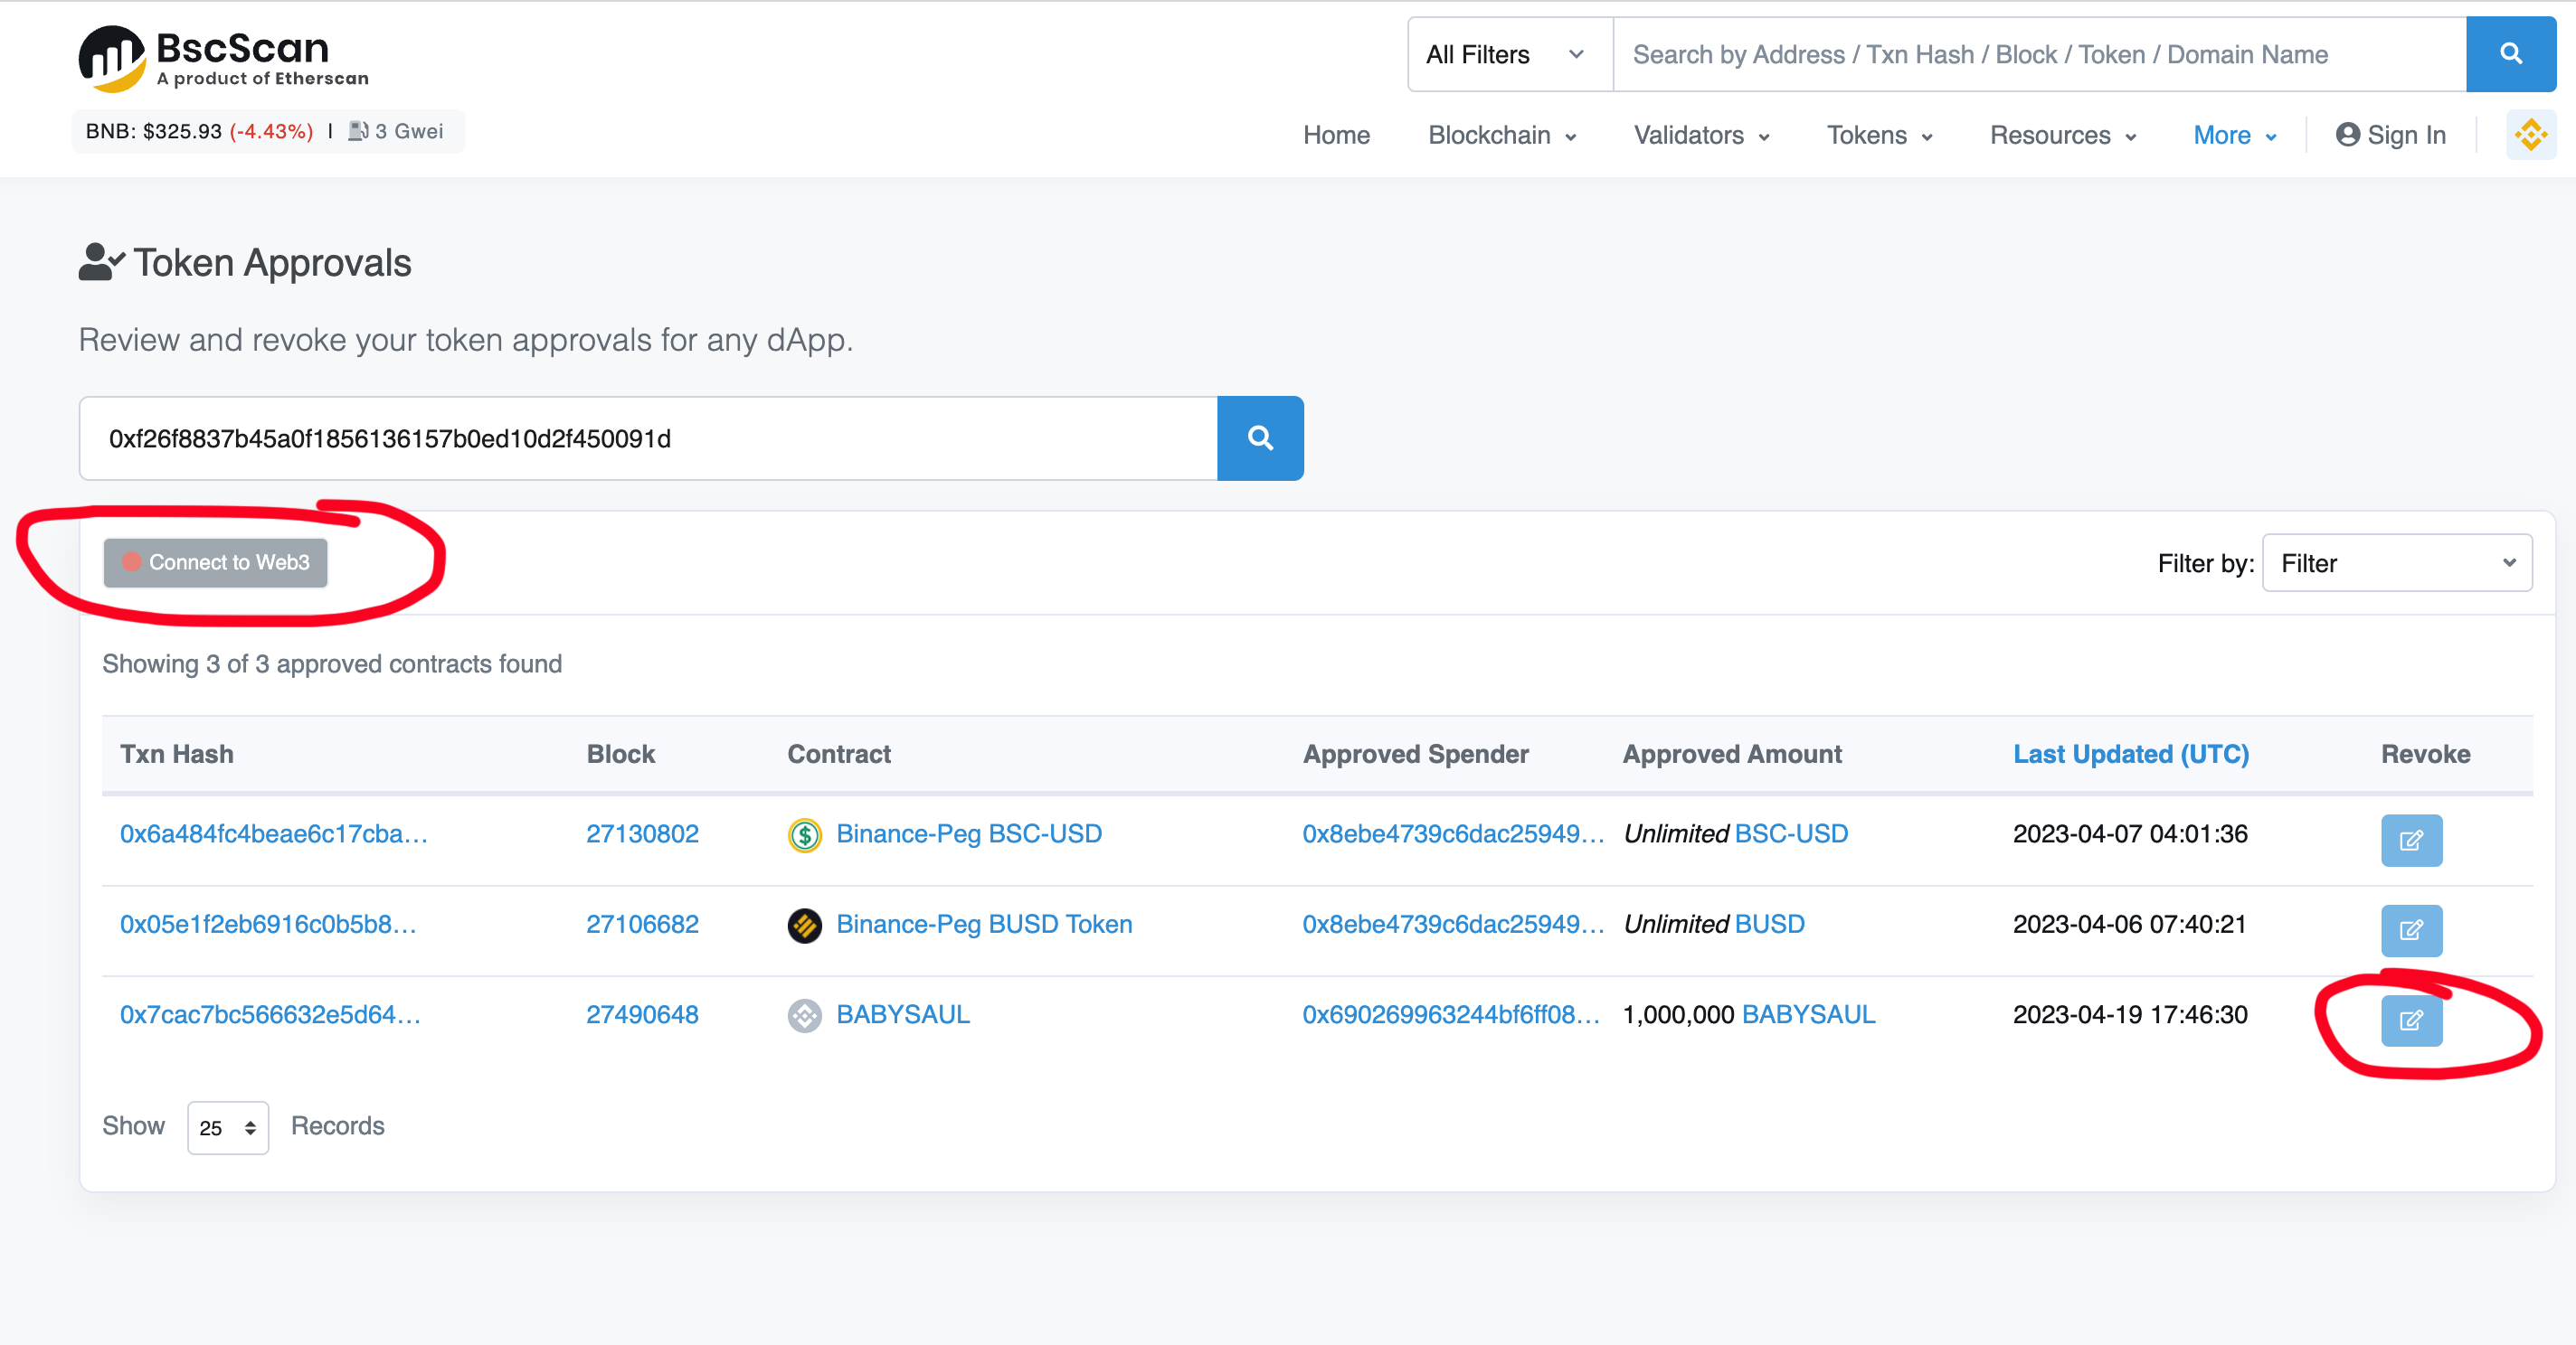Screen dimensions: 2576x1345
Task: Click the Revoke column header
Action: click(2424, 754)
